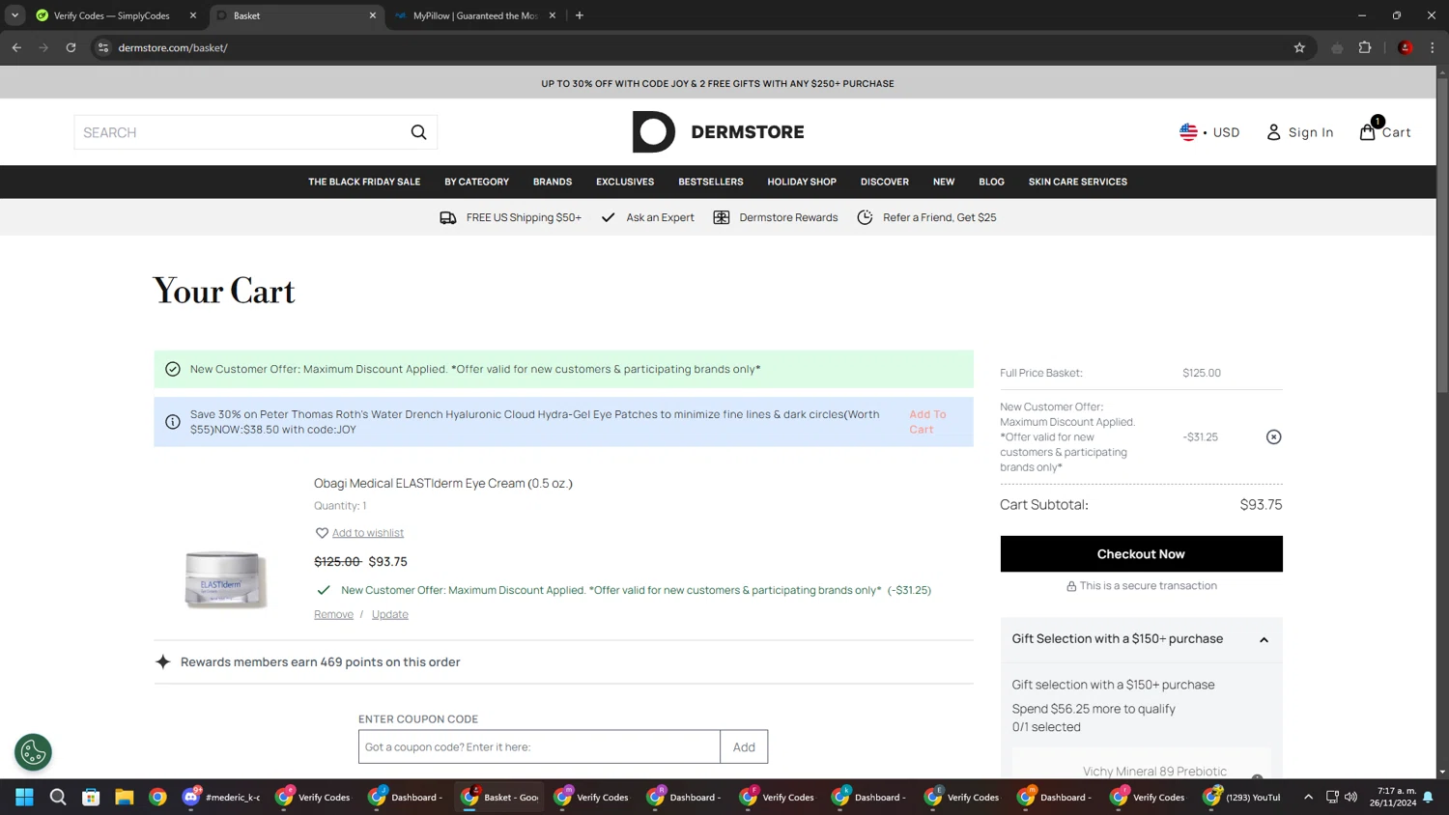Click the Remove link for eye cream
Screen dimensions: 1449x815
[333, 614]
